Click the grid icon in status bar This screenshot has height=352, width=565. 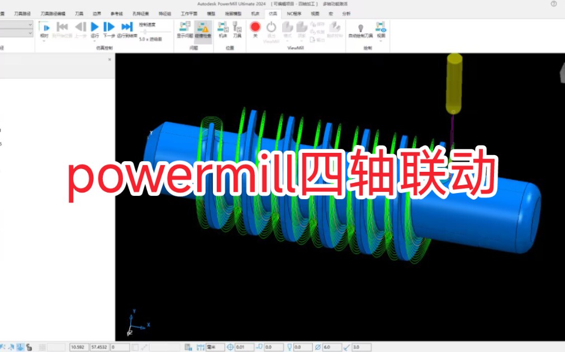[x=42, y=347]
